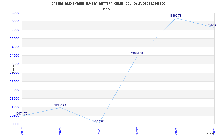Screen dimensions: 217x136
Task: Click y-axis value 10500
Action: [14, 116]
